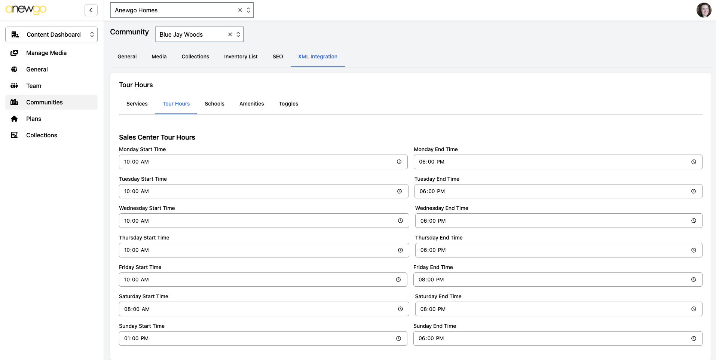Click the Wednesday Start Time field
This screenshot has width=716, height=360.
264,221
